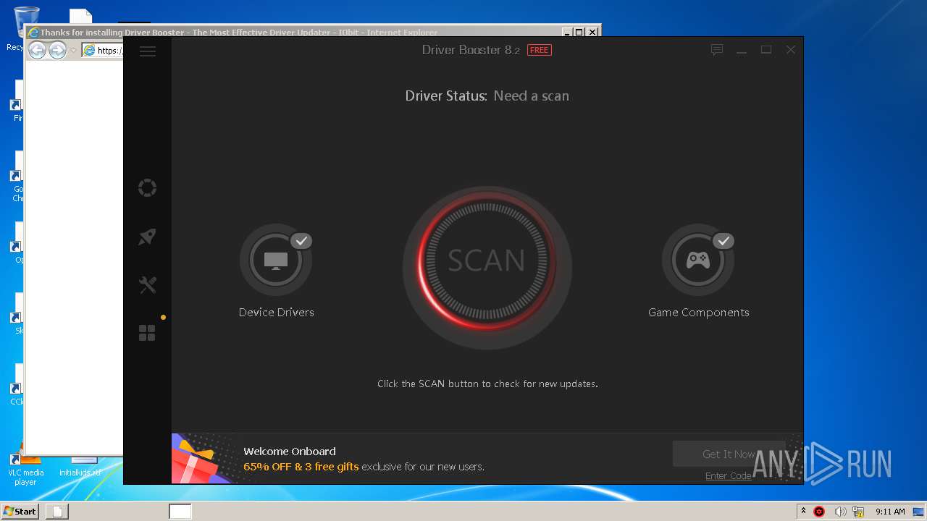This screenshot has height=521, width=927.
Task: Show hidden system tray icons
Action: coord(803,512)
